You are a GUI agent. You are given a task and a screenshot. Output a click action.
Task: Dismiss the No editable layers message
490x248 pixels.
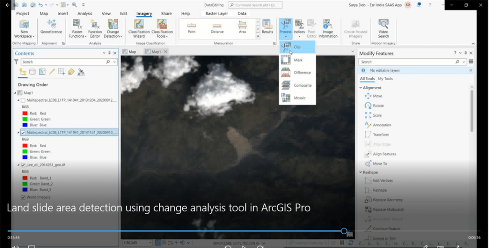[471, 71]
